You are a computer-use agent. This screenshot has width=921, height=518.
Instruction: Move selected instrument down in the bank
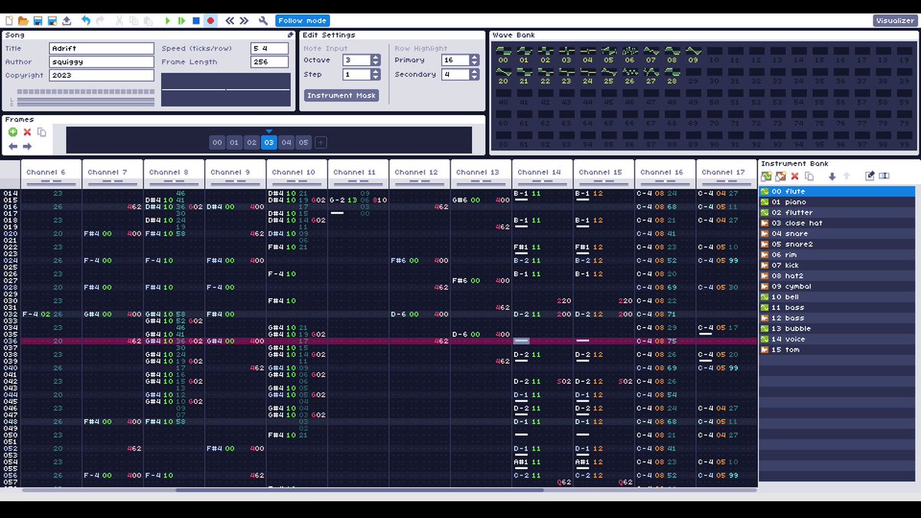tap(832, 177)
